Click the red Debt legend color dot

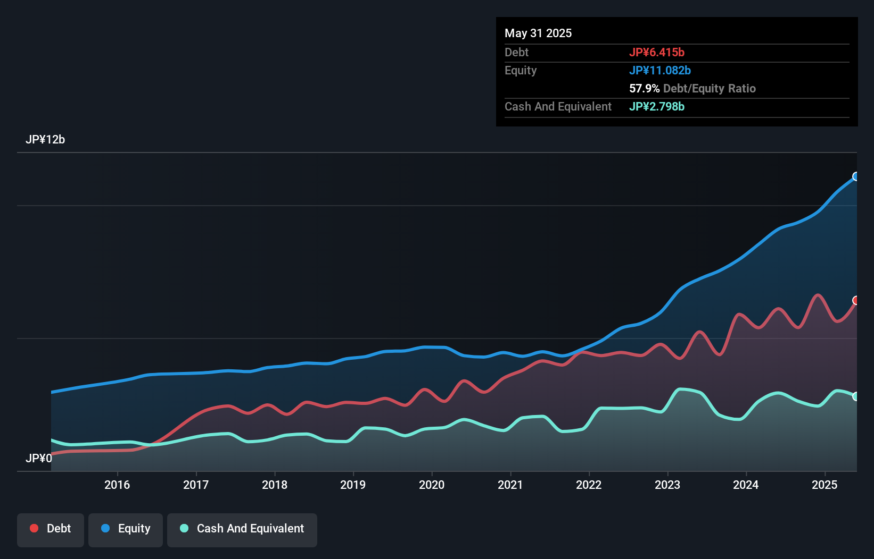tap(34, 528)
